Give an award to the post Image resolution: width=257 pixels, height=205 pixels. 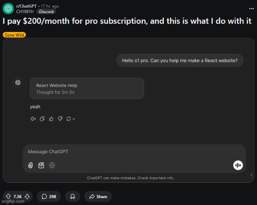pos(73,196)
